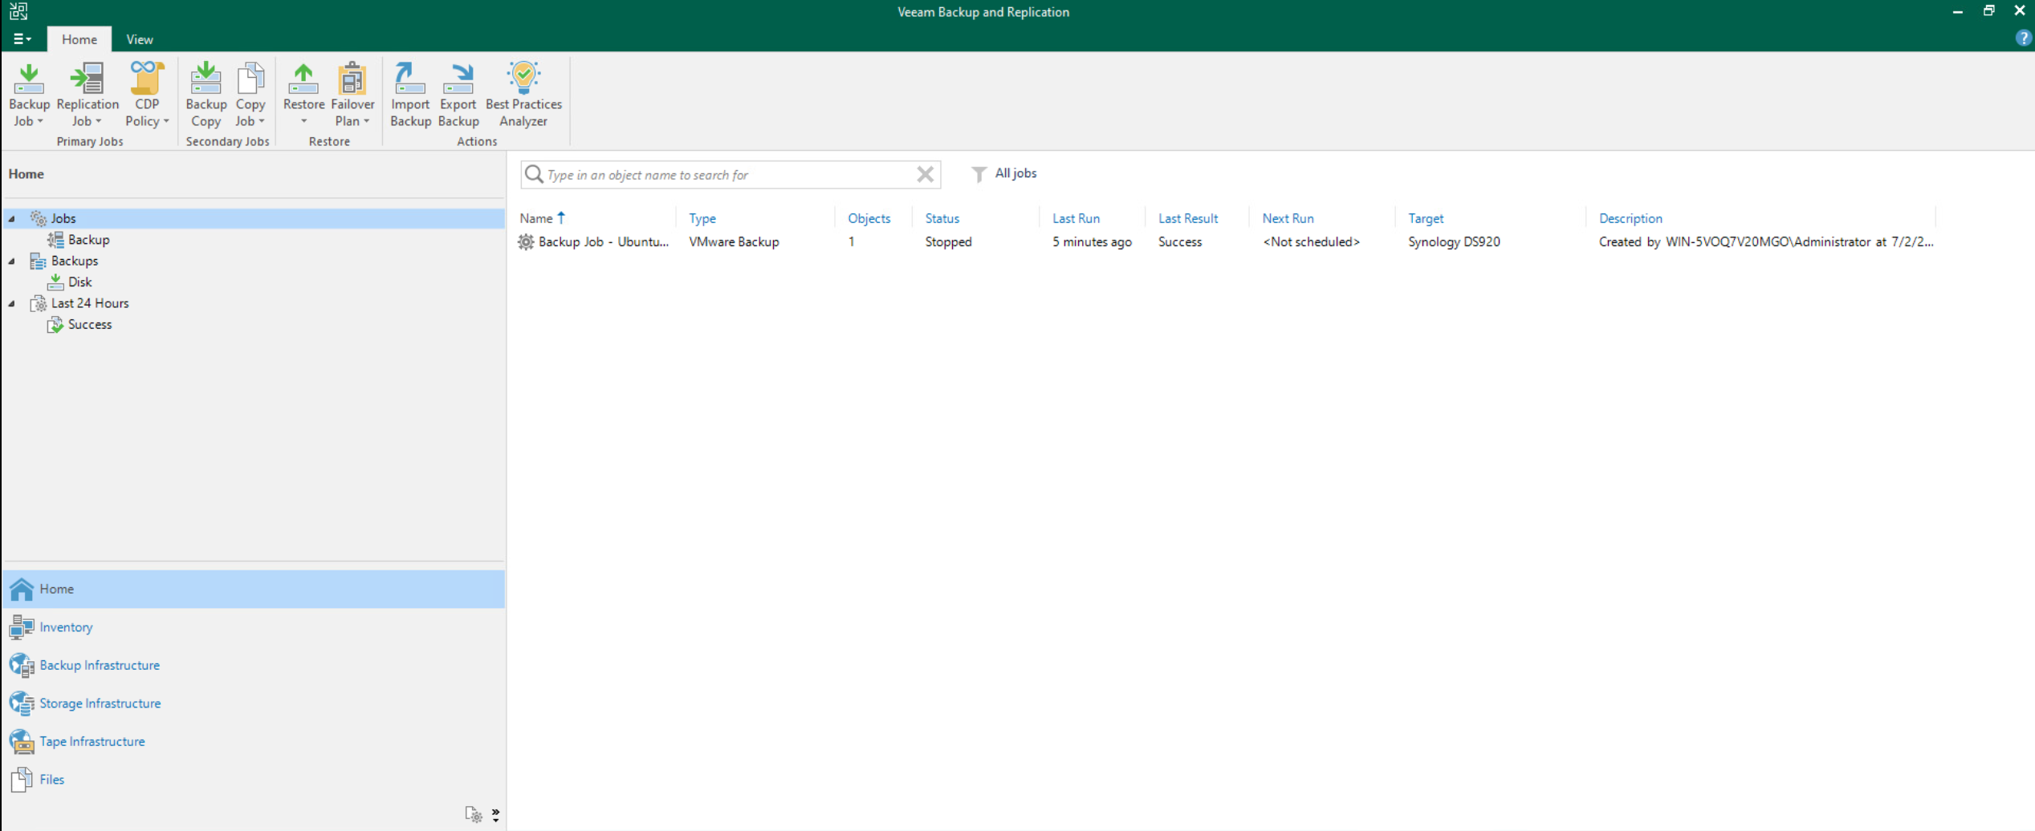Viewport: 2035px width, 831px height.
Task: Collapse the Jobs tree node
Action: click(x=12, y=219)
